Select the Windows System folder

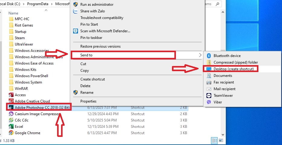pos(28,82)
